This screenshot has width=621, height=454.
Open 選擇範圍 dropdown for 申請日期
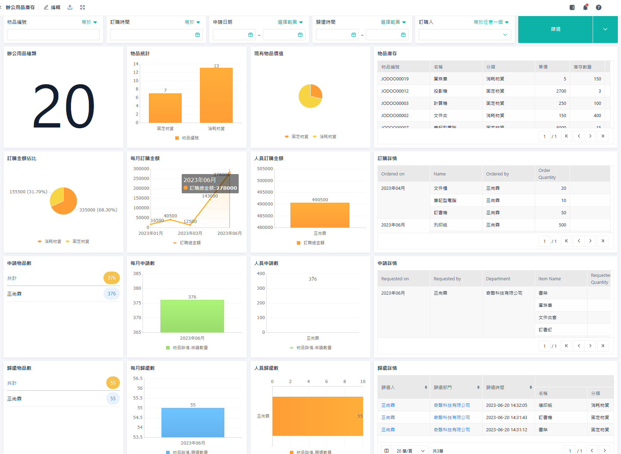point(290,22)
